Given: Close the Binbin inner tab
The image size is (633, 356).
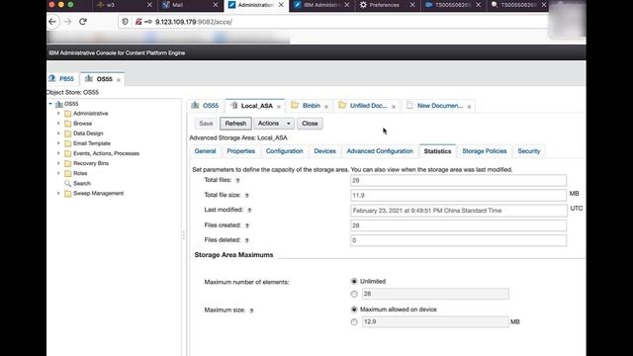Looking at the screenshot, I should click(326, 107).
